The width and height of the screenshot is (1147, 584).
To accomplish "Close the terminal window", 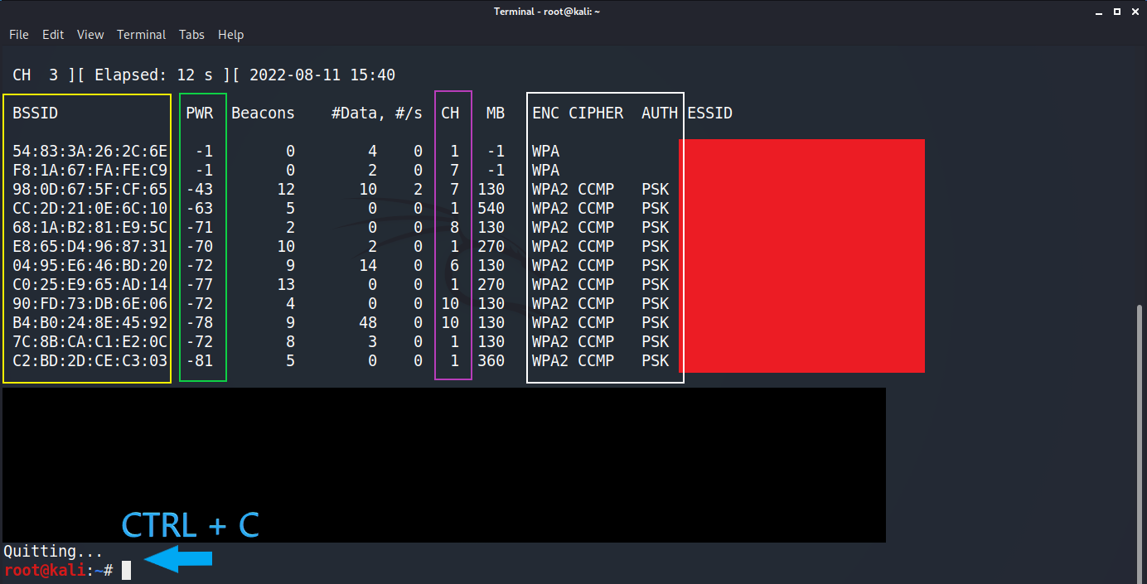I will pyautogui.click(x=1135, y=11).
